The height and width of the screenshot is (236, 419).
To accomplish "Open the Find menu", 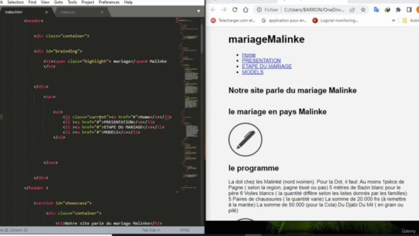I will click(32, 2).
